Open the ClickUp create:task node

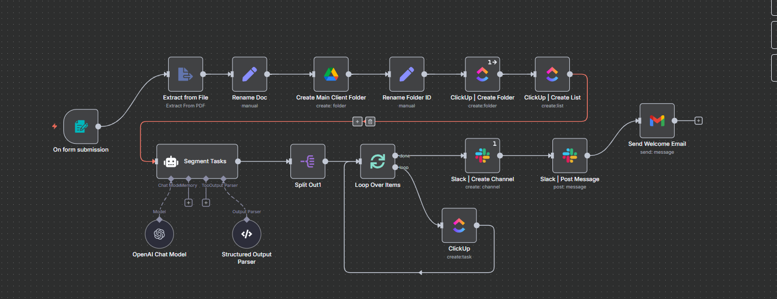pos(459,225)
